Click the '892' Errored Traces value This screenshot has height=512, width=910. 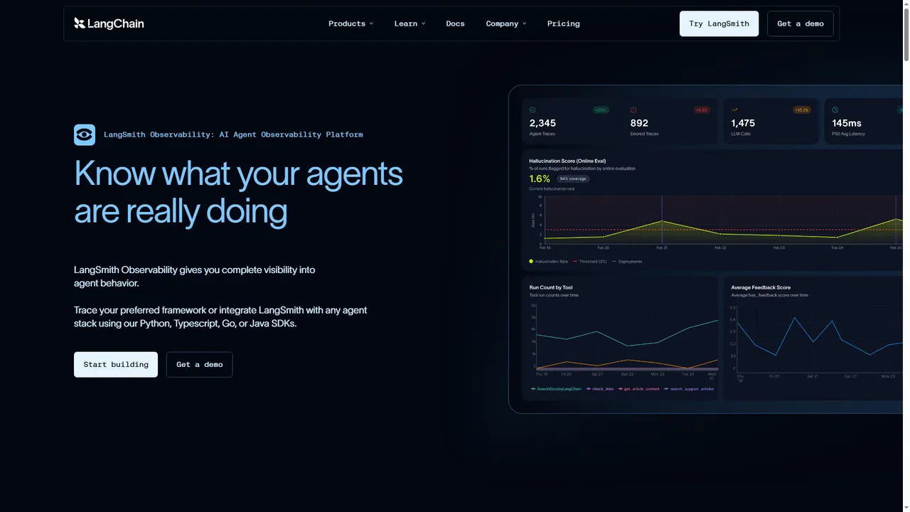click(x=639, y=123)
